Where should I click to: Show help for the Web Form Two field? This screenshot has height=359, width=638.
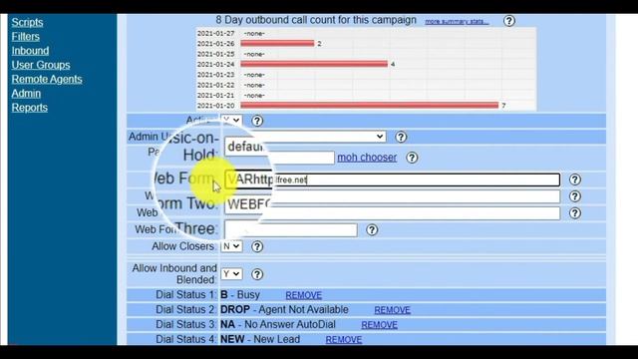pos(574,196)
